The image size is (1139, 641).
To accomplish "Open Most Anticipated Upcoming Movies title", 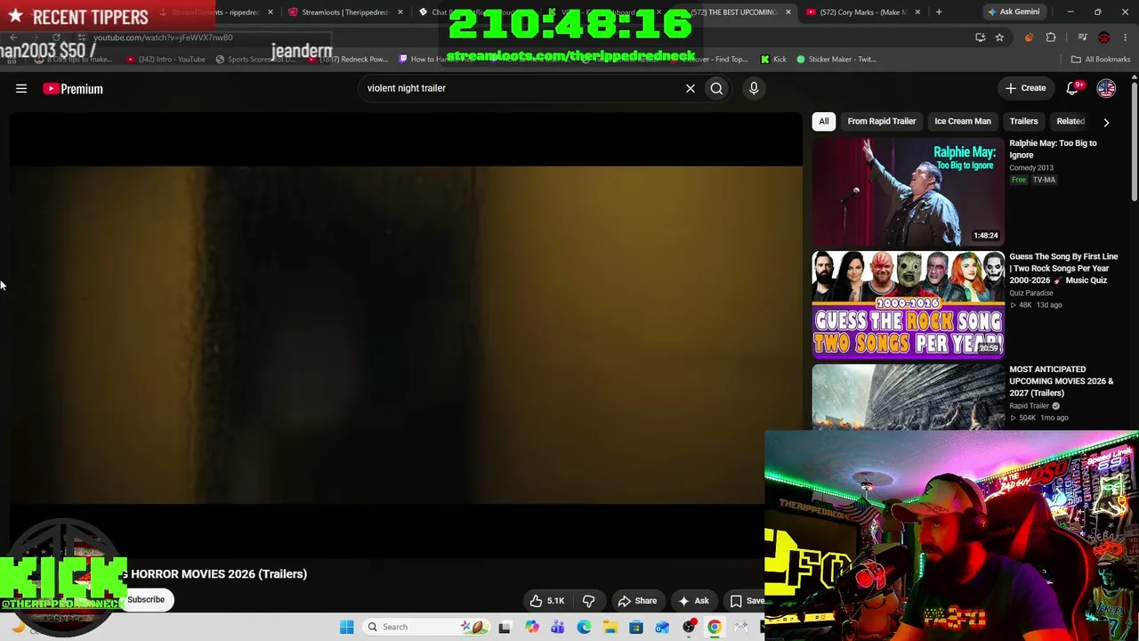I will coord(1061,381).
